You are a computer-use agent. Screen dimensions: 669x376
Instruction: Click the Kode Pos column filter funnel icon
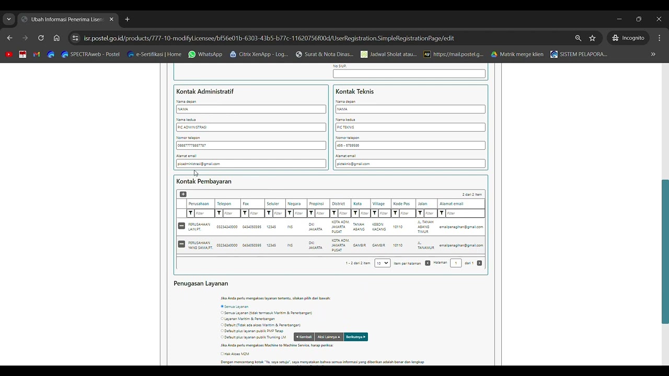(x=395, y=213)
